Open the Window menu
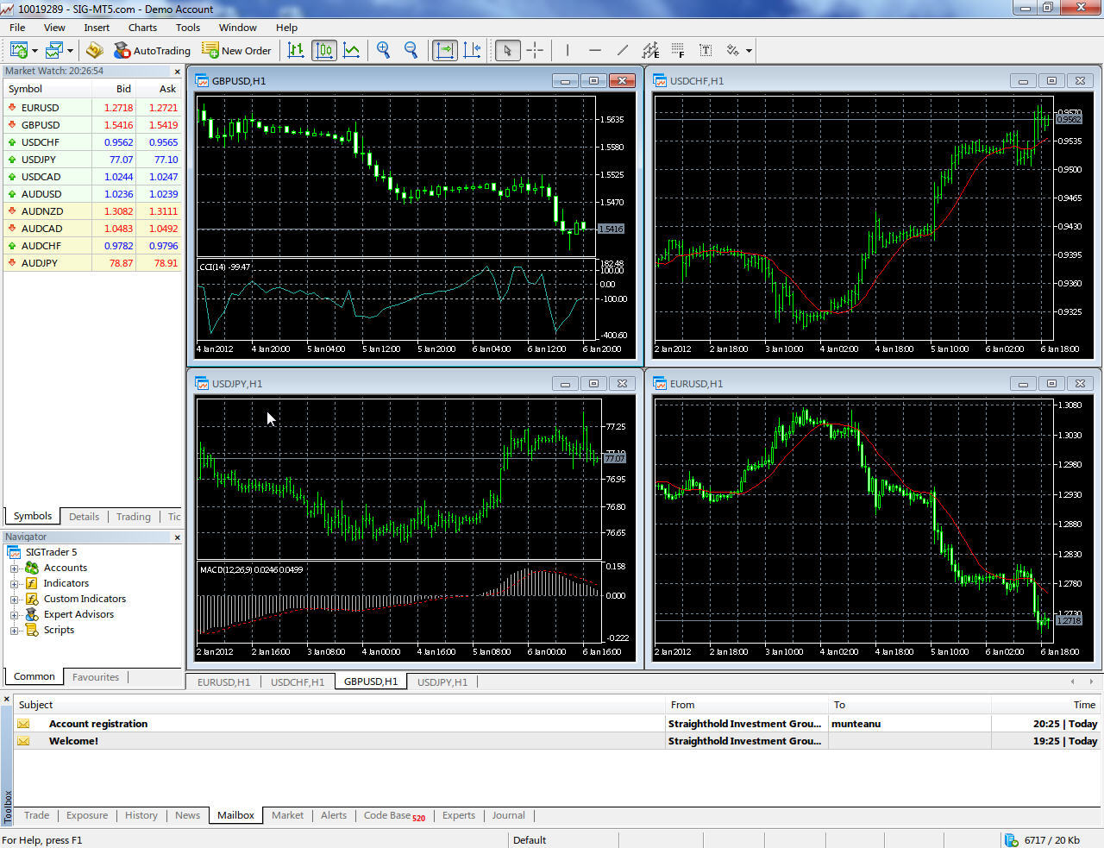The image size is (1104, 848). pos(237,28)
